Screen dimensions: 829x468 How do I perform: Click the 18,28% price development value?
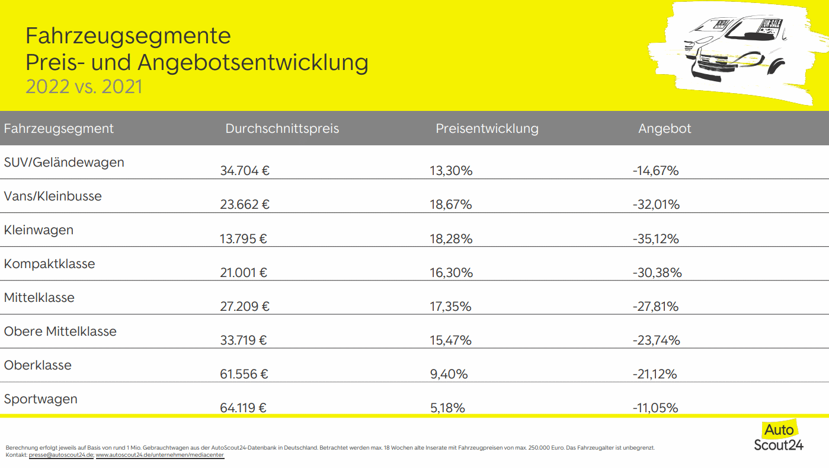(451, 239)
